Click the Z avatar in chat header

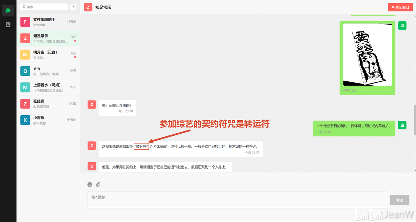tap(88, 7)
